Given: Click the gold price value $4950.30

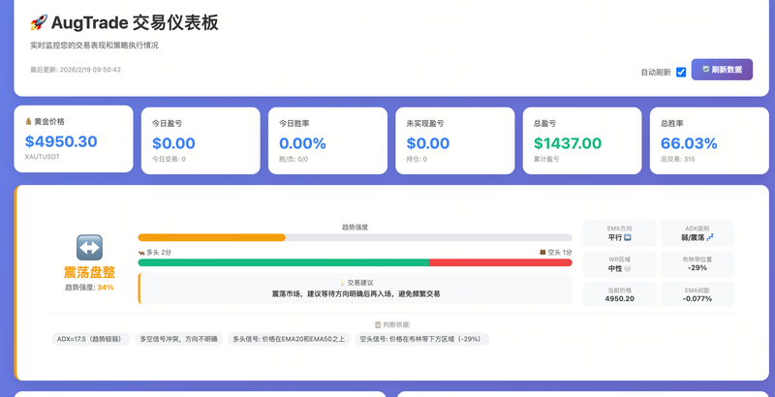Looking at the screenshot, I should tap(61, 141).
